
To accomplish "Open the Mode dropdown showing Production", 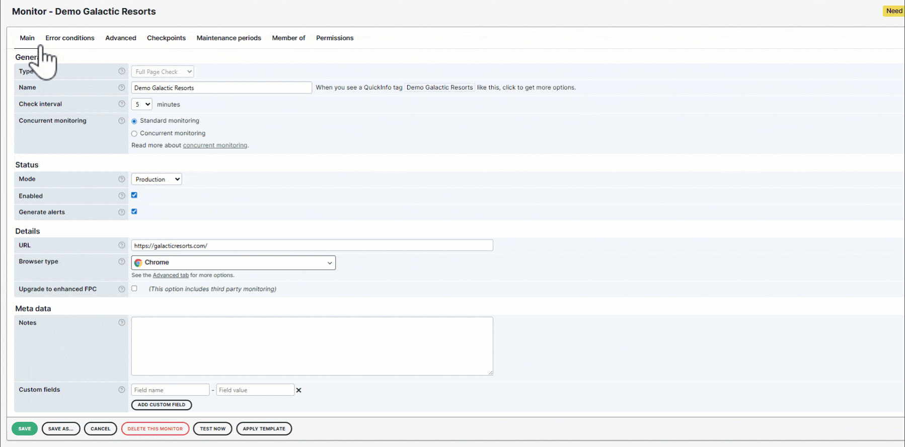I will [x=157, y=179].
